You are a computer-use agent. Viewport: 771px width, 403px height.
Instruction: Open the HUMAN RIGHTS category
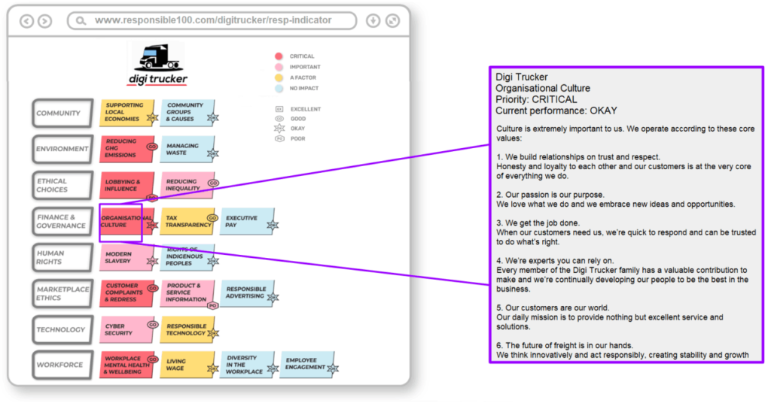tap(62, 258)
